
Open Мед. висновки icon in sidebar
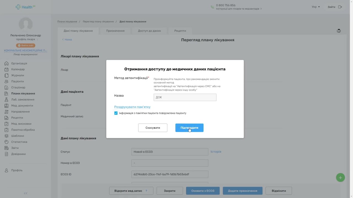(x=6, y=124)
